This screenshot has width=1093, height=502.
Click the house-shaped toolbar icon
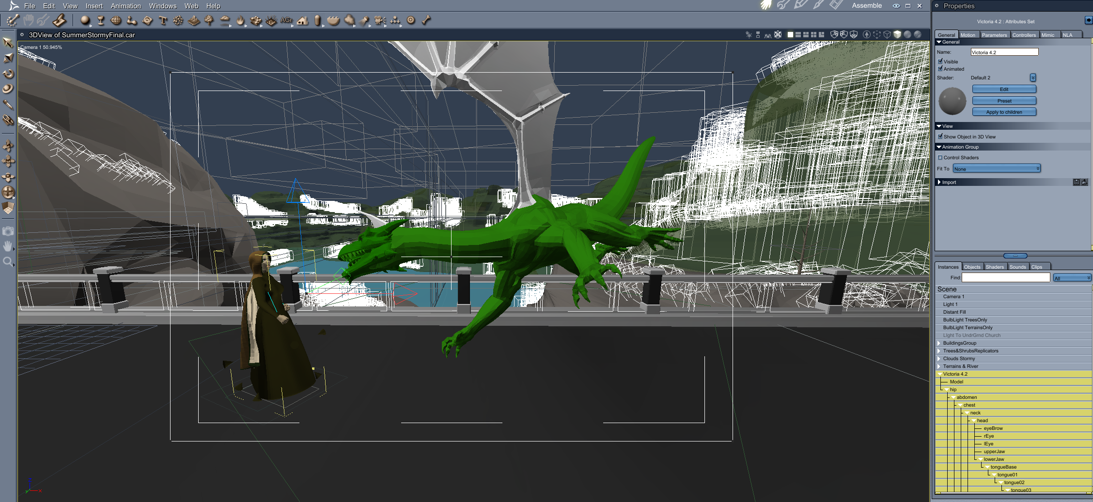pyautogui.click(x=302, y=20)
